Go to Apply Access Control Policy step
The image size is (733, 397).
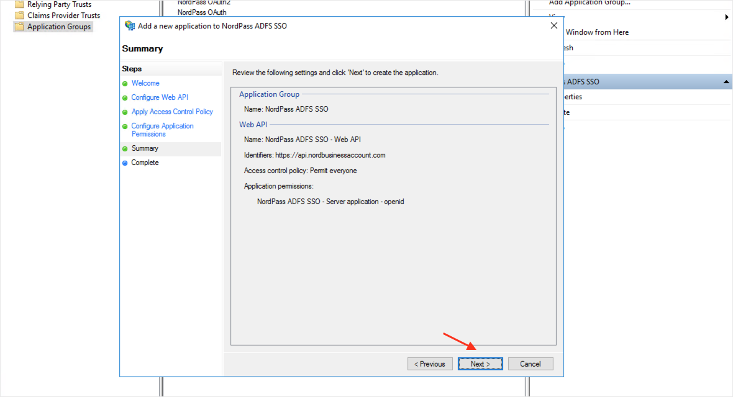(x=172, y=112)
